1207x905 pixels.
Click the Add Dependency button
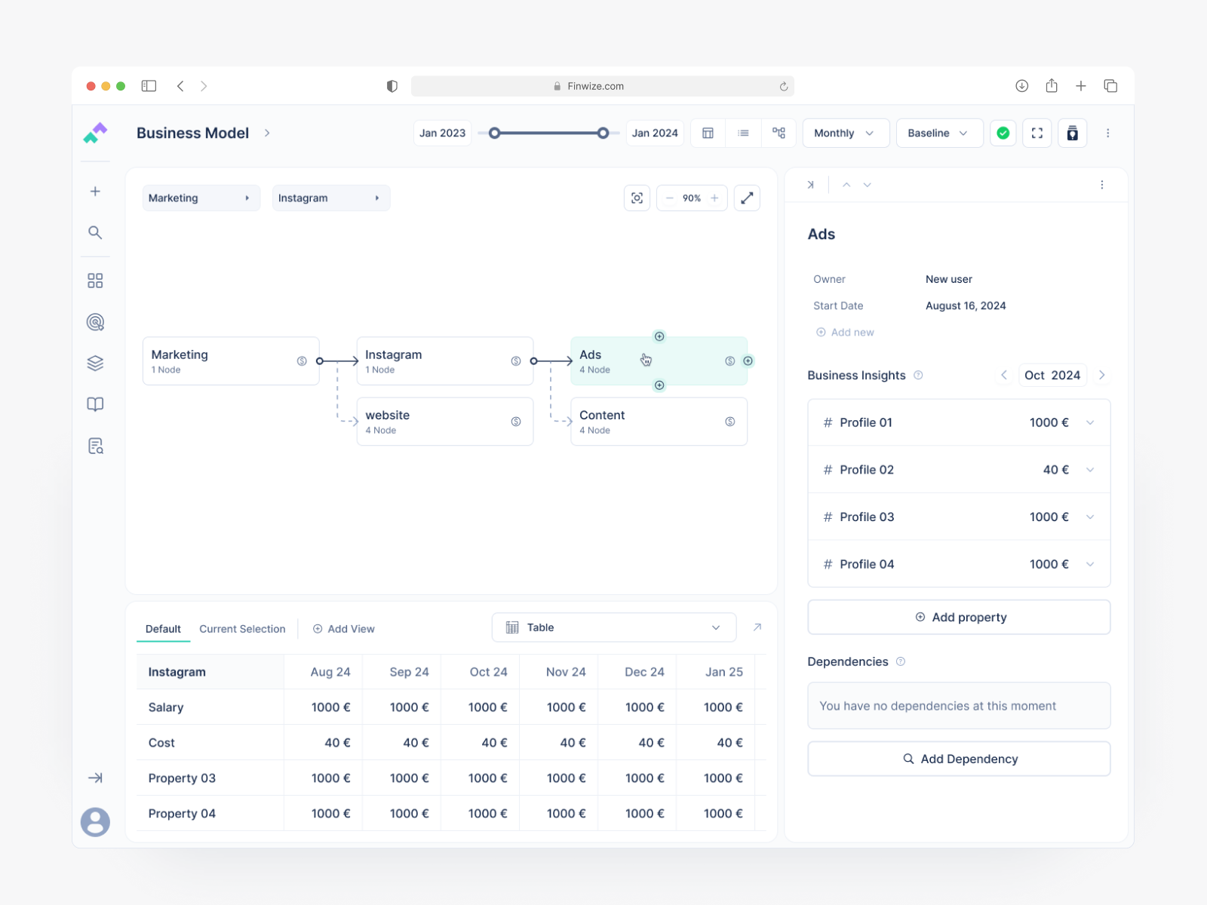[x=959, y=759]
